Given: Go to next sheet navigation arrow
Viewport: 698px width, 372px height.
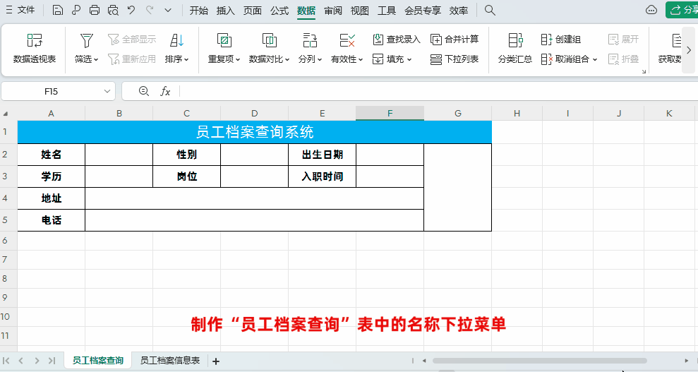Looking at the screenshot, I should [x=37, y=361].
